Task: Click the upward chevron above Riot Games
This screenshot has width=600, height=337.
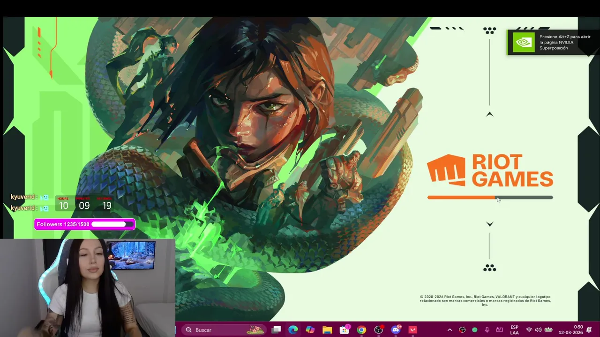Action: [x=490, y=114]
